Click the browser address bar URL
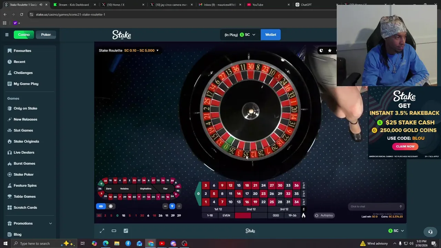This screenshot has height=248, width=441. pyautogui.click(x=70, y=14)
